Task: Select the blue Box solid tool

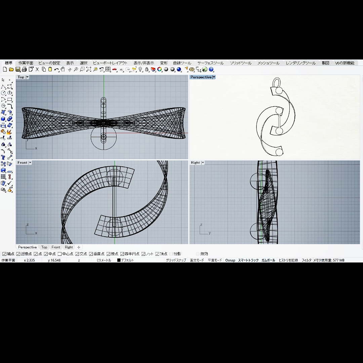Action: coord(3,119)
